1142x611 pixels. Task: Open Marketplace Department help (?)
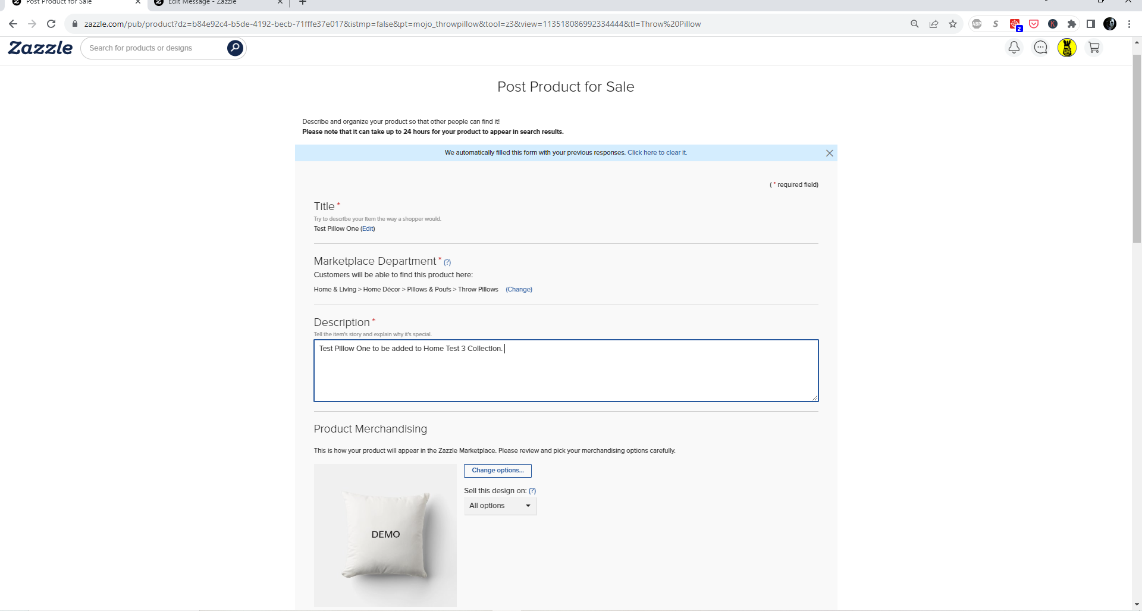coord(447,262)
